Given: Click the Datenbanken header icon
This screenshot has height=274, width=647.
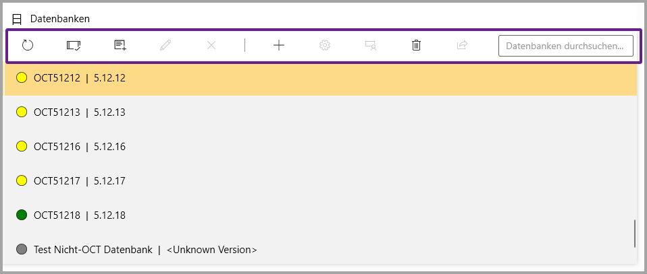Looking at the screenshot, I should pyautogui.click(x=17, y=19).
